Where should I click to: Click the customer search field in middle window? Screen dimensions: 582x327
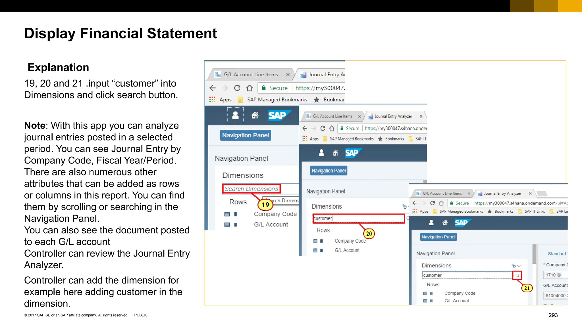pos(358,218)
